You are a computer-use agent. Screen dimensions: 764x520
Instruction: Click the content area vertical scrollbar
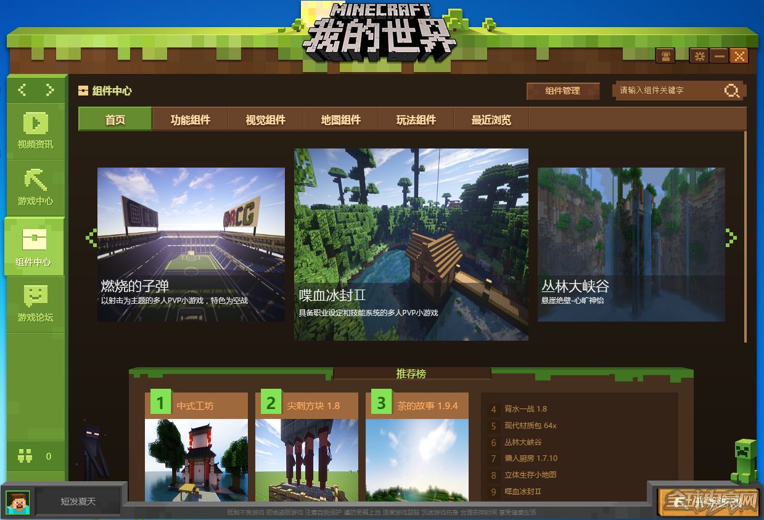tap(746, 237)
